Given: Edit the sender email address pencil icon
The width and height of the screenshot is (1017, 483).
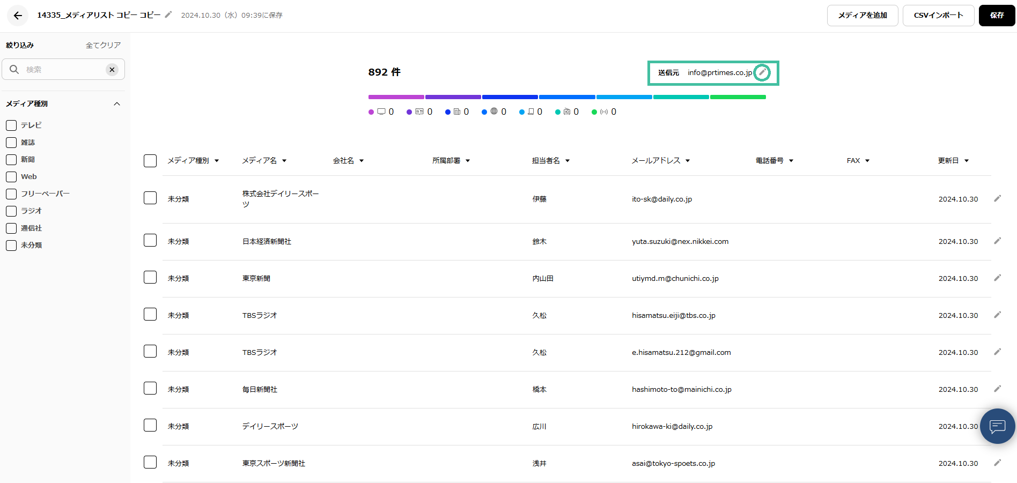Looking at the screenshot, I should point(762,72).
